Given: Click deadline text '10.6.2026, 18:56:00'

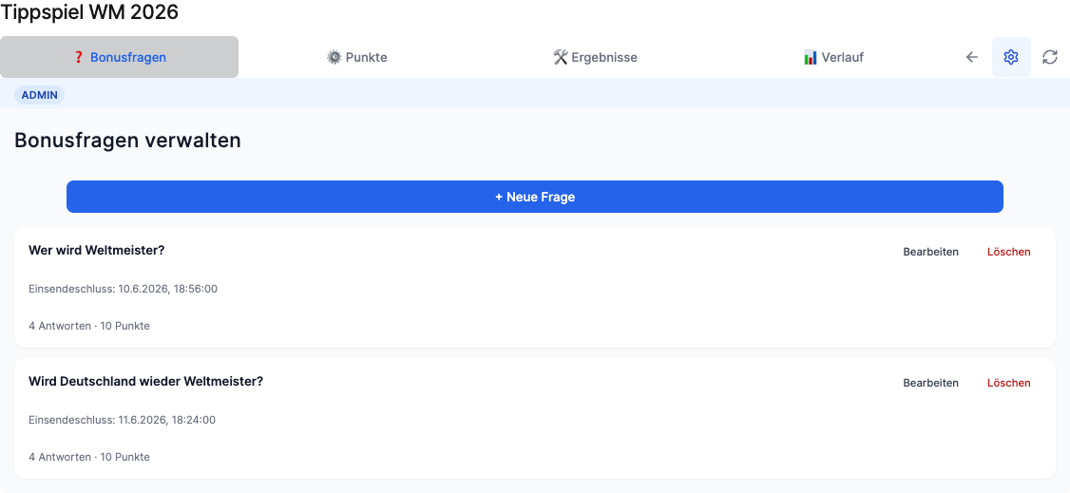Looking at the screenshot, I should pos(168,289).
